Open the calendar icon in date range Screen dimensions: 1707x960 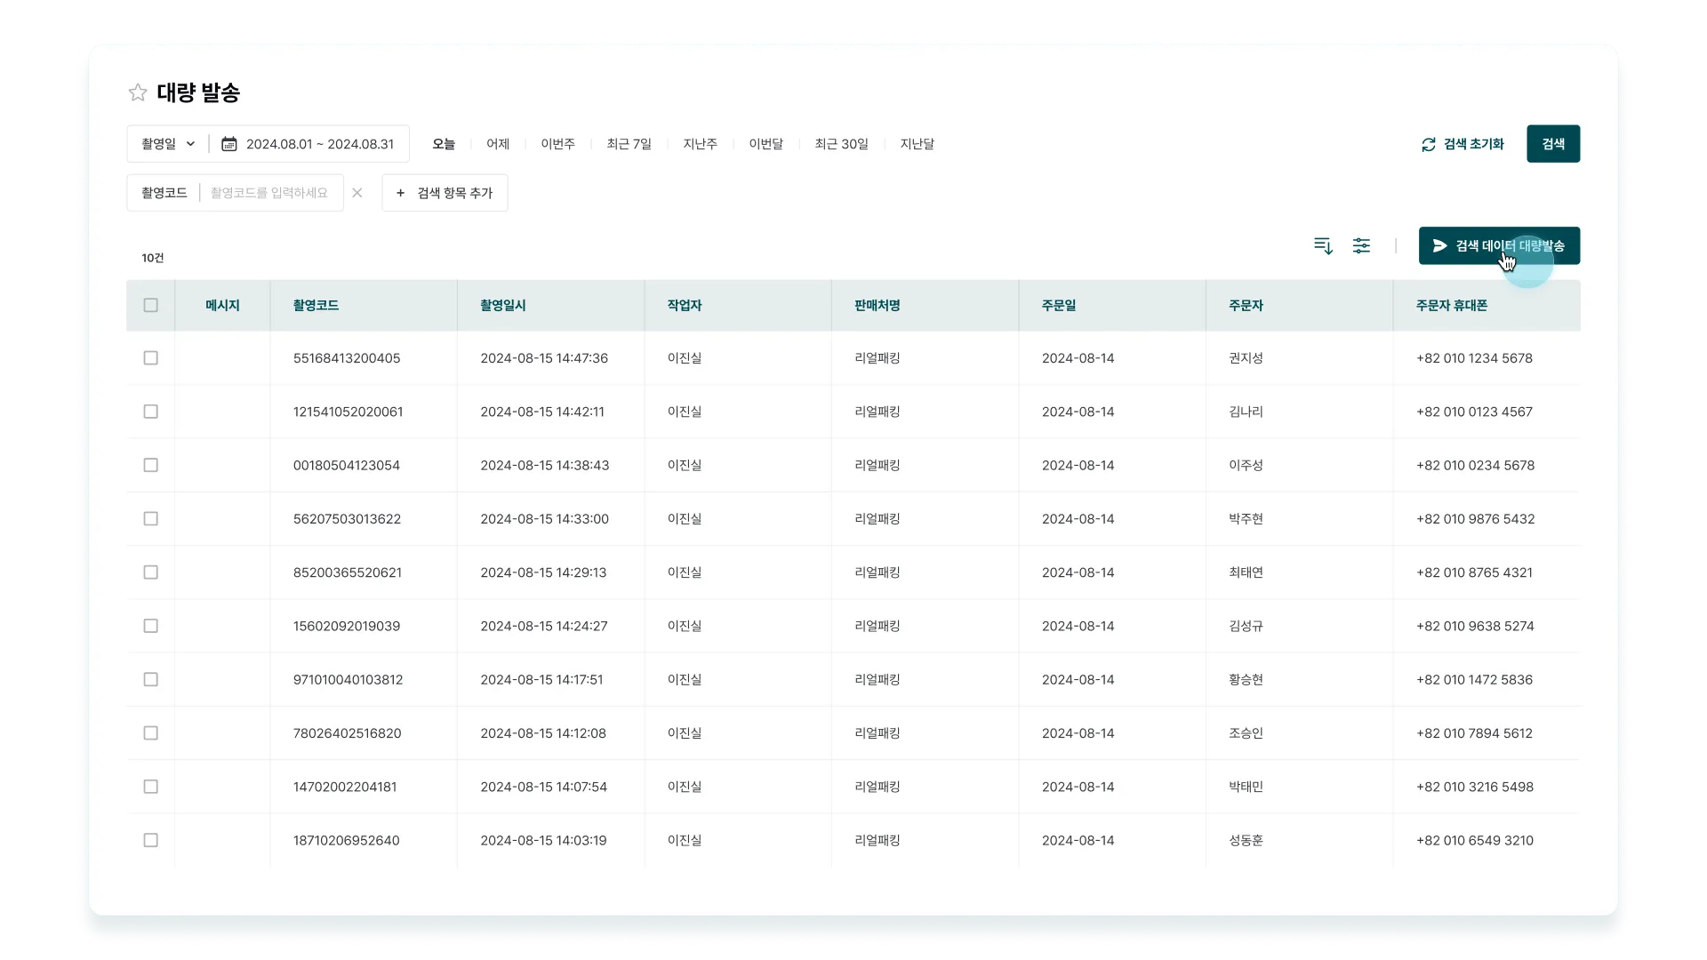click(228, 144)
